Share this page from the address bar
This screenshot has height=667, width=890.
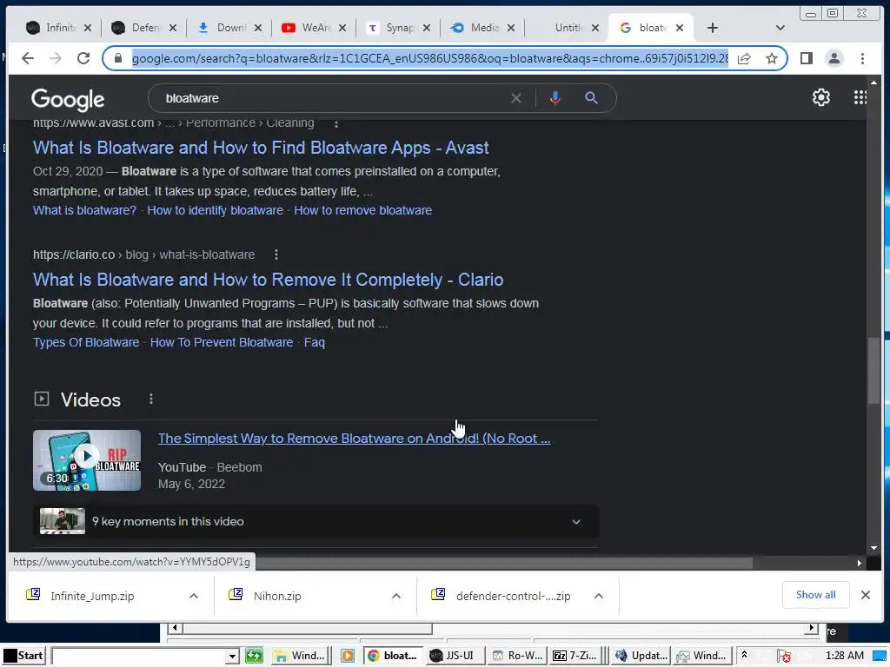coord(744,58)
